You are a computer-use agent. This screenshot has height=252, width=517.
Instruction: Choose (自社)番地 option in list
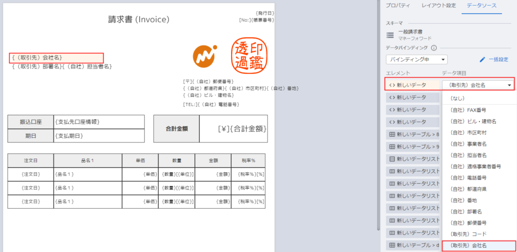click(x=480, y=200)
